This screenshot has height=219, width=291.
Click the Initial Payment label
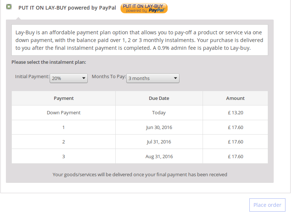(x=32, y=77)
